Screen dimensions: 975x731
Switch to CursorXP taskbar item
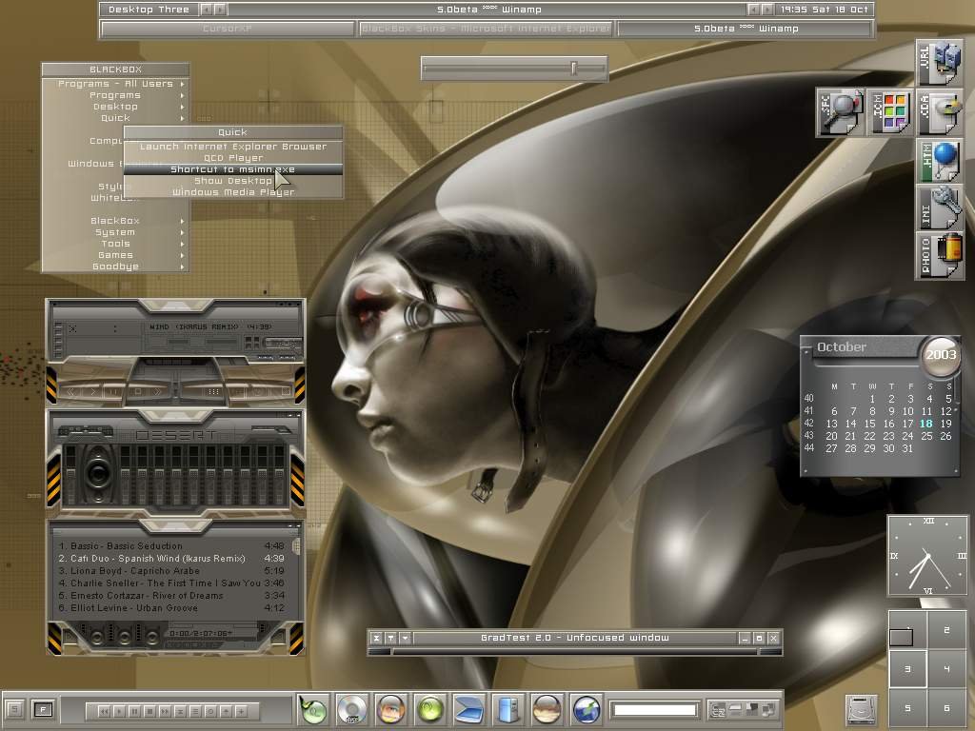pyautogui.click(x=228, y=29)
